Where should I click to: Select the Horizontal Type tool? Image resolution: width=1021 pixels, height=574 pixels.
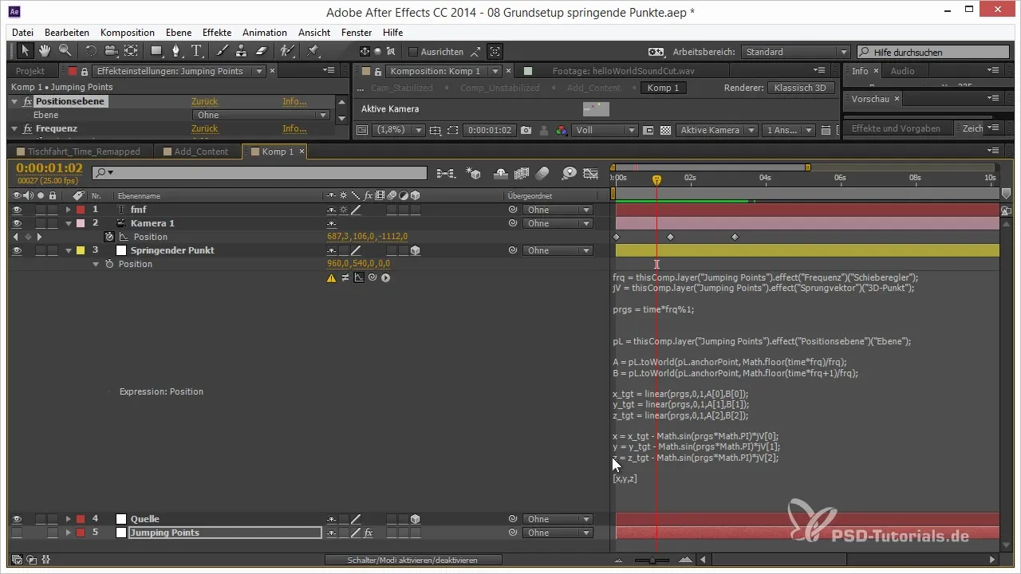pyautogui.click(x=195, y=51)
